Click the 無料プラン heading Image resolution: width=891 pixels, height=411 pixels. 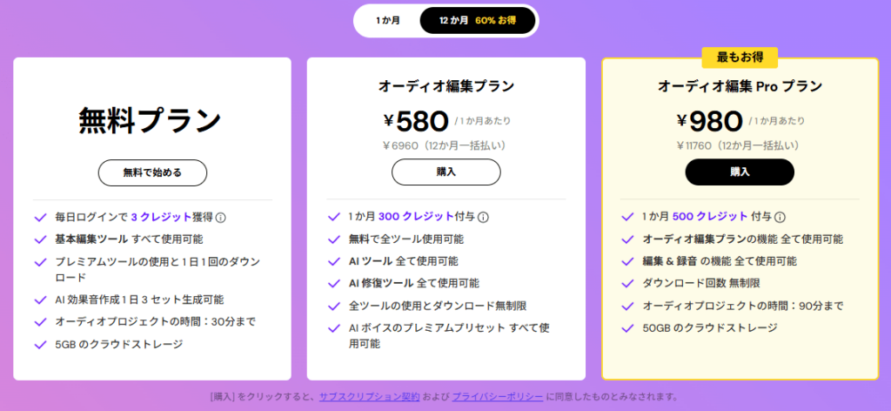point(151,120)
